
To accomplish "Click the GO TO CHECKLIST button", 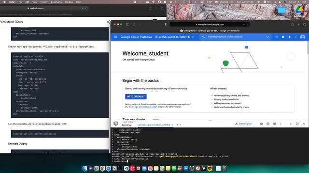I will pos(136,97).
